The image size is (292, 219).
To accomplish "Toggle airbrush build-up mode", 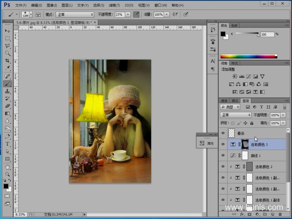I will (175, 15).
